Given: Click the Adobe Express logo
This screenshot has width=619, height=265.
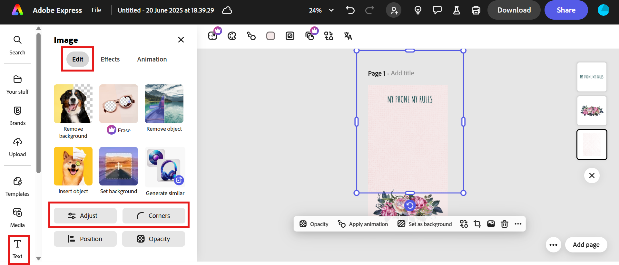Looking at the screenshot, I should tap(17, 10).
